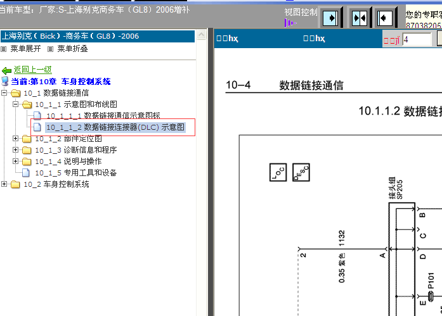Click the 菜单展开 icon

tap(3, 49)
